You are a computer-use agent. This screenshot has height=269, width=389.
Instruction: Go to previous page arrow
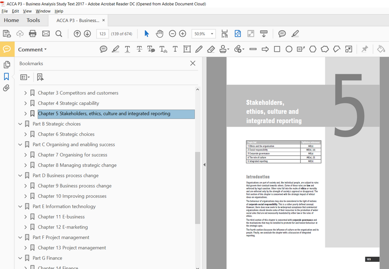click(77, 34)
